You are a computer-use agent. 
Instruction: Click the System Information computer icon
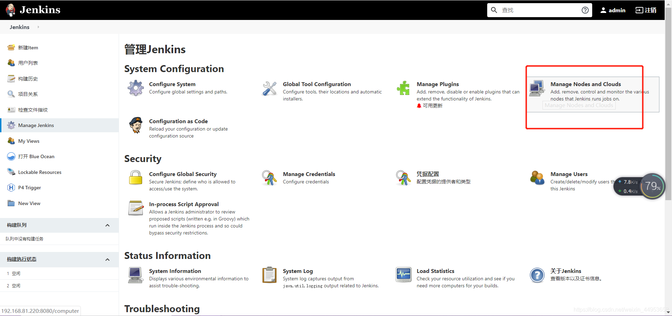(136, 275)
